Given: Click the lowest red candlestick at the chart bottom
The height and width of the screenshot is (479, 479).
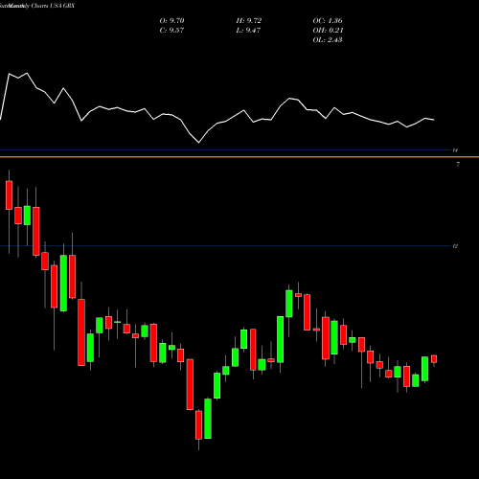Looking at the screenshot, I should pyautogui.click(x=198, y=425).
